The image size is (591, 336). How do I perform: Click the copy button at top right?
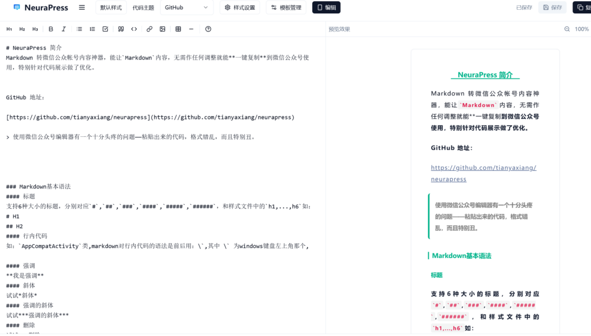(582, 8)
